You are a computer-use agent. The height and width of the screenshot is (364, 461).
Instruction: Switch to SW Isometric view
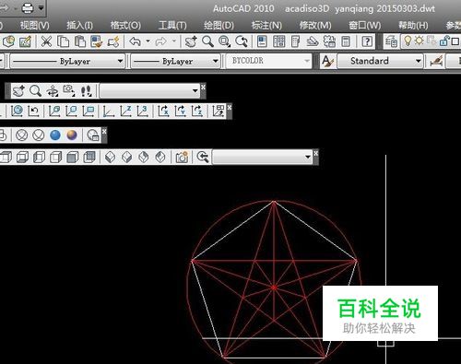point(111,158)
